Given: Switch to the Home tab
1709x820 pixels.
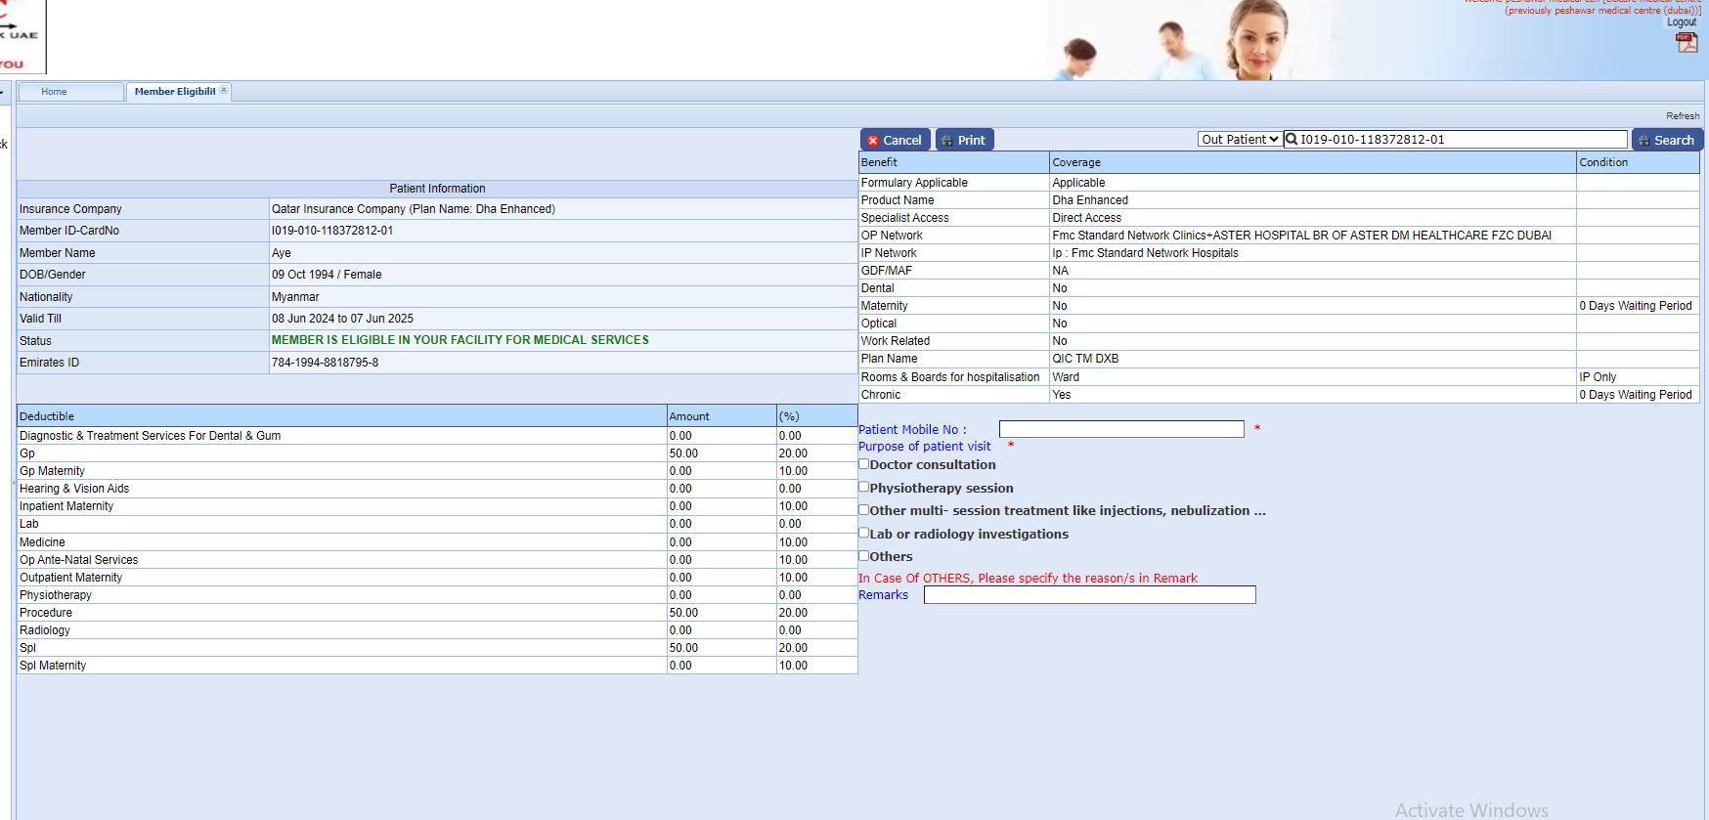Looking at the screenshot, I should [x=55, y=92].
